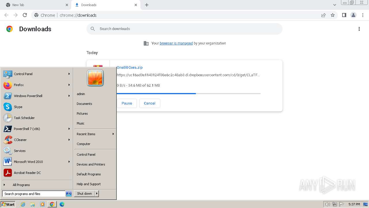Viewport: 369px width, 208px height.
Task: Cancel the OneBit Core.zip download
Action: coord(150,103)
